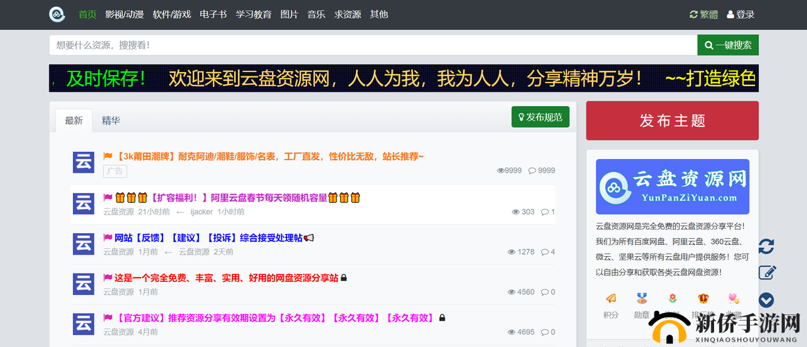The width and height of the screenshot is (807, 347).
Task: Focus the resource search input box
Action: click(x=373, y=45)
